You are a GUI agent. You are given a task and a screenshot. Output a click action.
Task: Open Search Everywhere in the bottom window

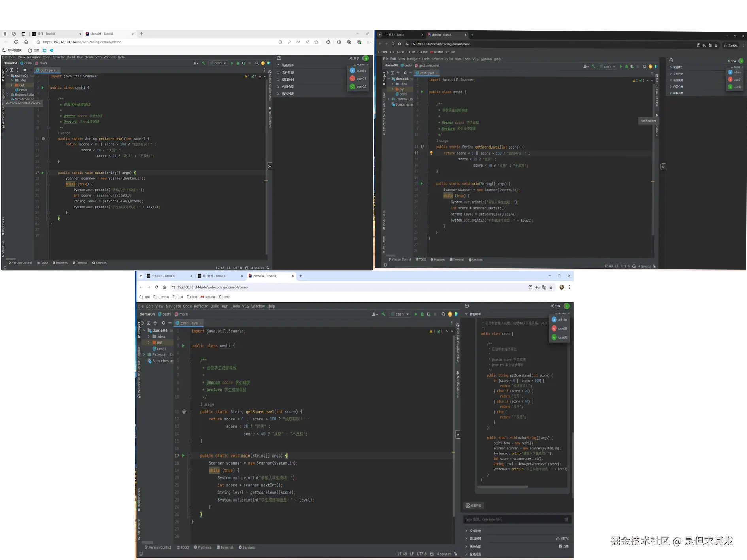[x=443, y=314]
